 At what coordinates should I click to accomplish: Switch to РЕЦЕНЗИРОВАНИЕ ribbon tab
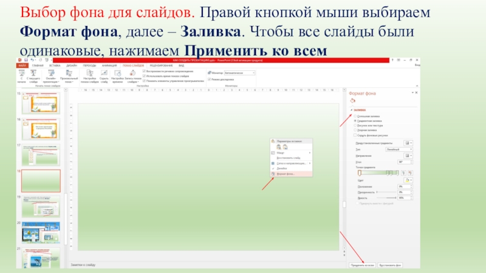tap(161, 66)
